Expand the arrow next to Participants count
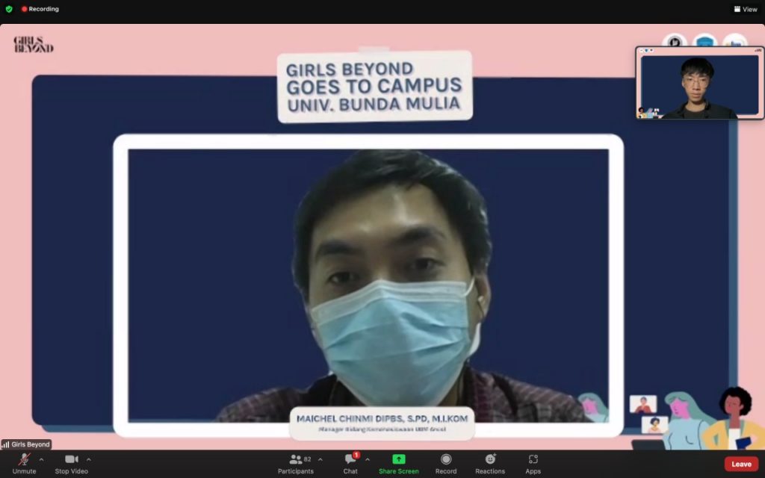This screenshot has height=478, width=765. click(320, 459)
